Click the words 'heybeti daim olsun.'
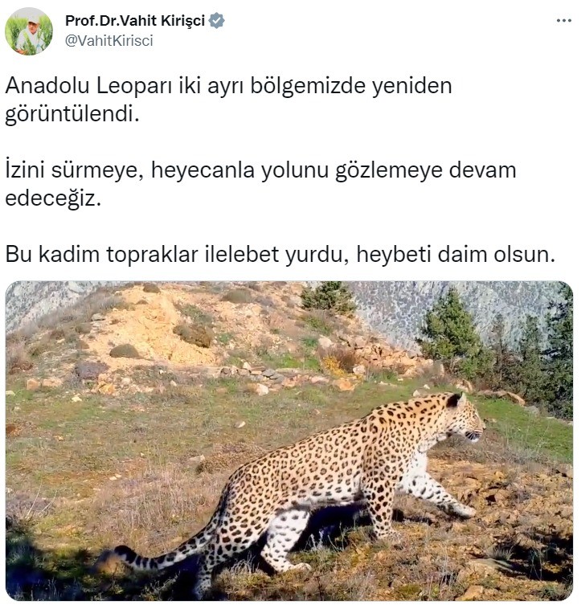 coord(456,255)
